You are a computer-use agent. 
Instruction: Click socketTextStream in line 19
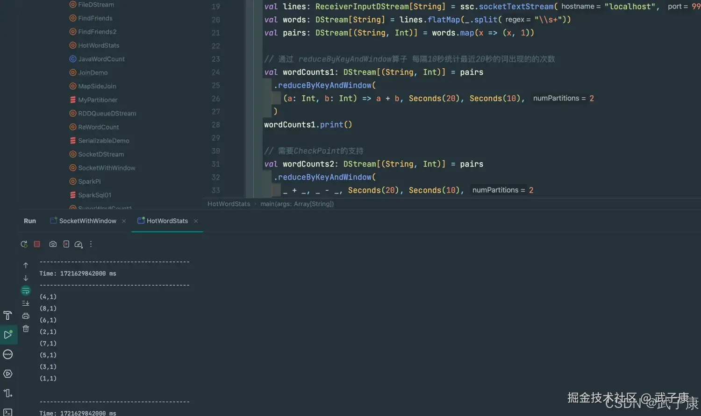(516, 7)
